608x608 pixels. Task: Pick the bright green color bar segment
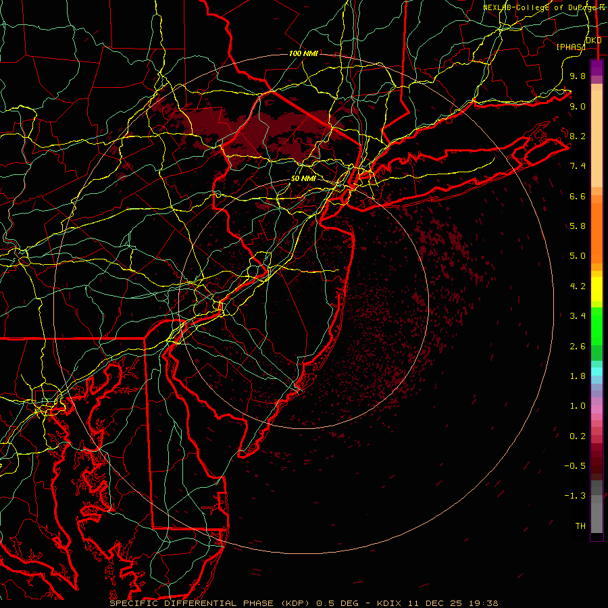pos(597,326)
